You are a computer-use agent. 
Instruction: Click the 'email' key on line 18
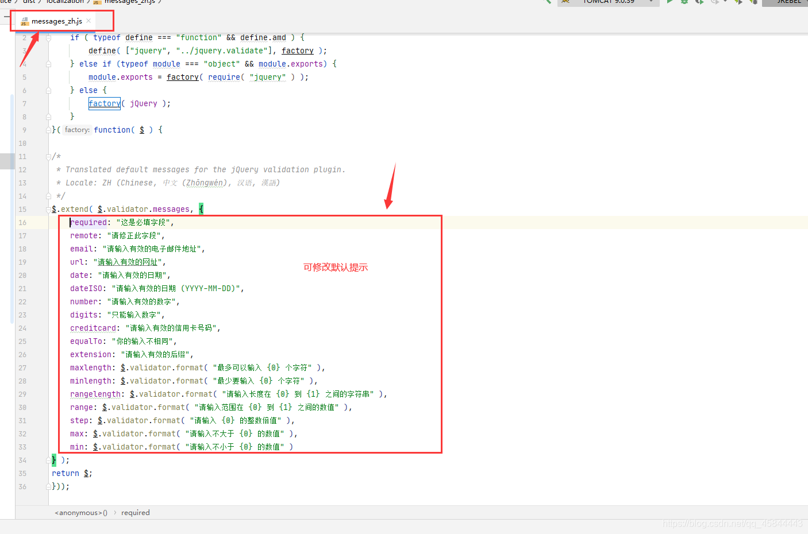82,249
